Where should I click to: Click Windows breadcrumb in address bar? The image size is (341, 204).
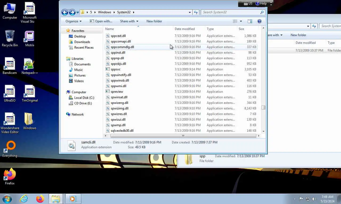[x=104, y=12]
